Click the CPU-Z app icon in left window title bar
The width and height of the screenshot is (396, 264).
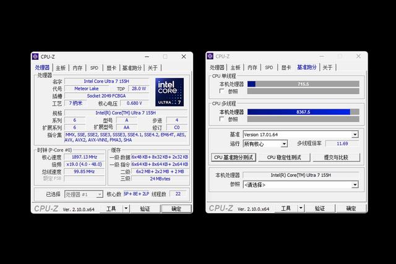(35, 56)
